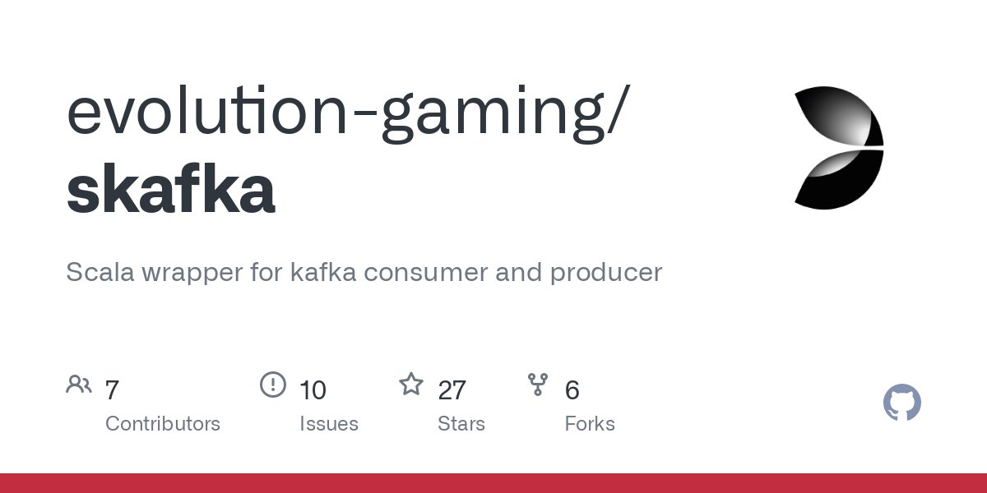Open the Stars label
987x493 pixels.
click(461, 424)
